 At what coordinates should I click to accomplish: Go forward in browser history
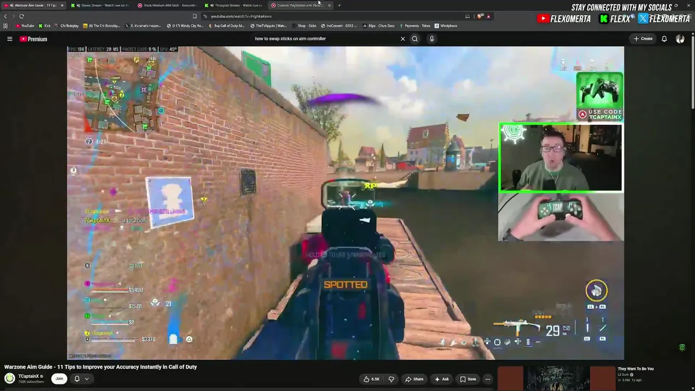(x=13, y=16)
